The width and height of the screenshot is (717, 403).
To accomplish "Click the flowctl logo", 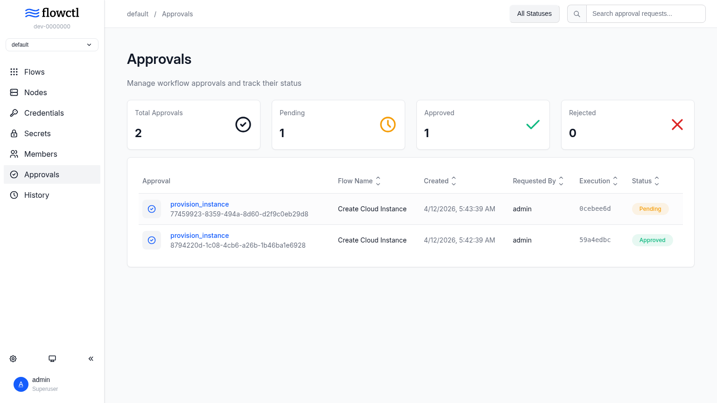I will pyautogui.click(x=52, y=13).
